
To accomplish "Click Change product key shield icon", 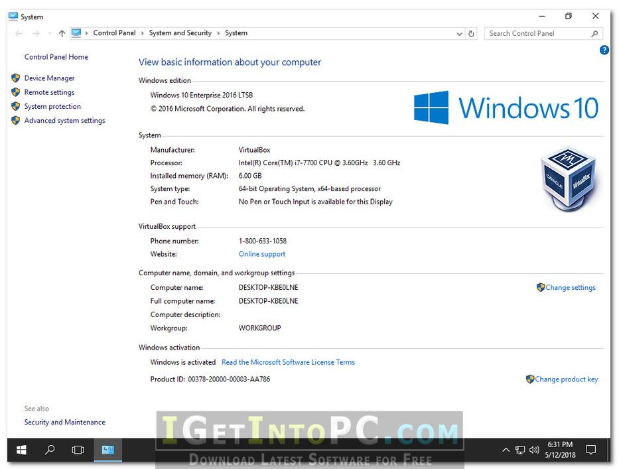I will (530, 379).
